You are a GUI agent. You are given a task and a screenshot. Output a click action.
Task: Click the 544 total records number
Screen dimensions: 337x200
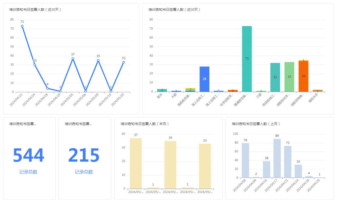(28, 156)
